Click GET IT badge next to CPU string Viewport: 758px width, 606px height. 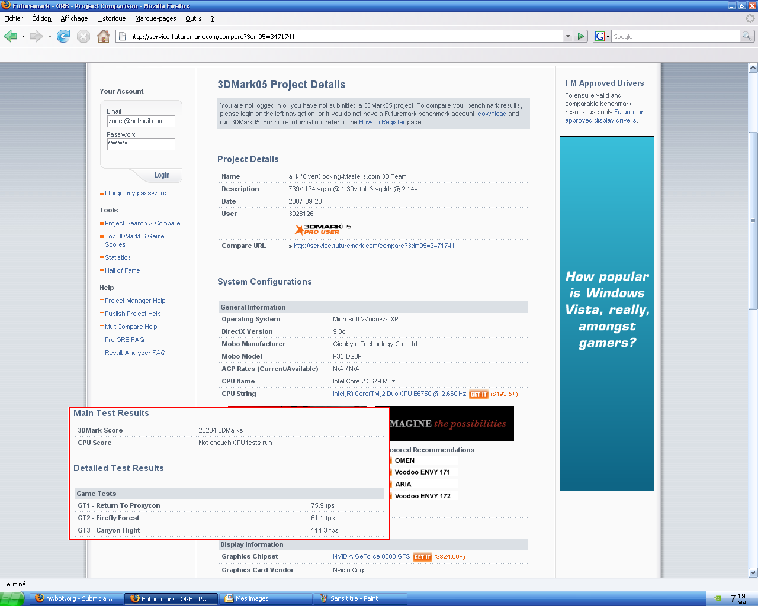(x=478, y=394)
